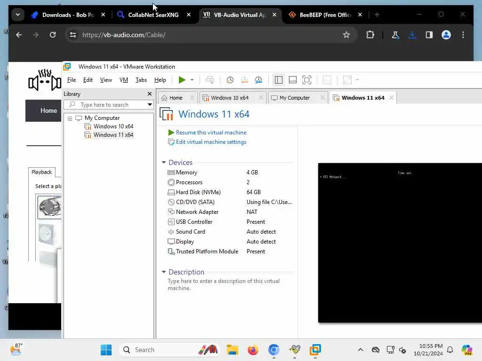Open the power options dropdown arrow
The height and width of the screenshot is (361, 482).
[x=192, y=80]
